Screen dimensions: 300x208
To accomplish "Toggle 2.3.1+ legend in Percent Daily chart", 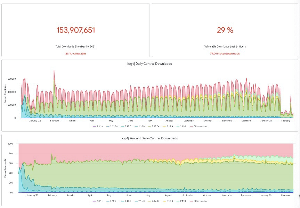I will pyautogui.click(x=98, y=201).
